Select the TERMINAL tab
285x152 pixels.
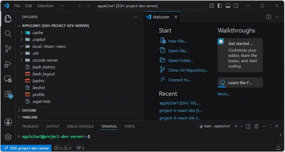[x=109, y=126]
